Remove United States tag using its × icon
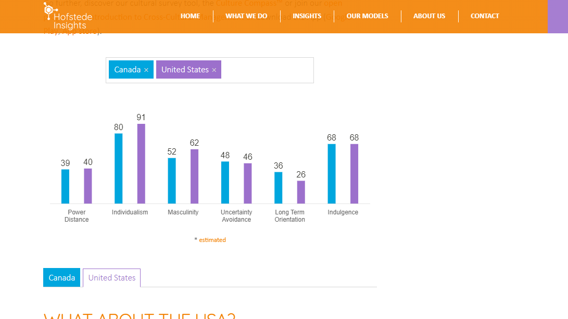Image resolution: width=568 pixels, height=319 pixels. pyautogui.click(x=213, y=69)
